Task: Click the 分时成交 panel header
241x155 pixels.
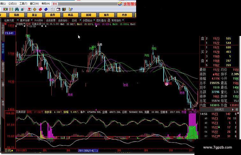Action: [219, 109]
